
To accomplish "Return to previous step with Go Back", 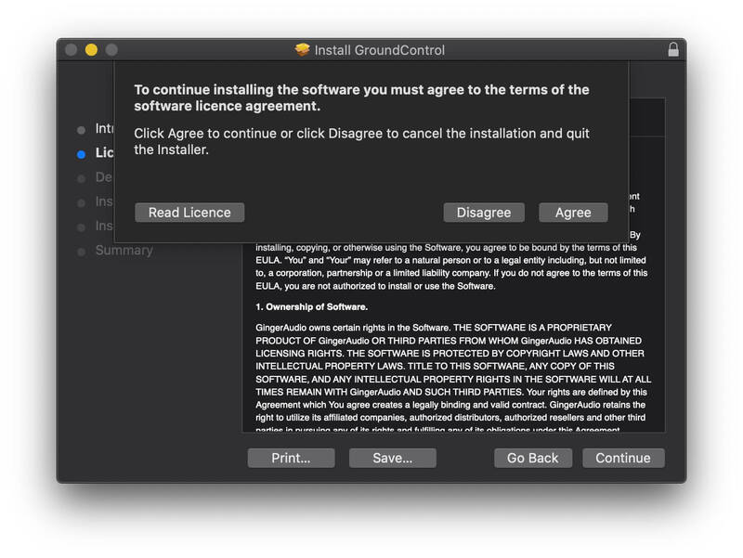I will (532, 458).
